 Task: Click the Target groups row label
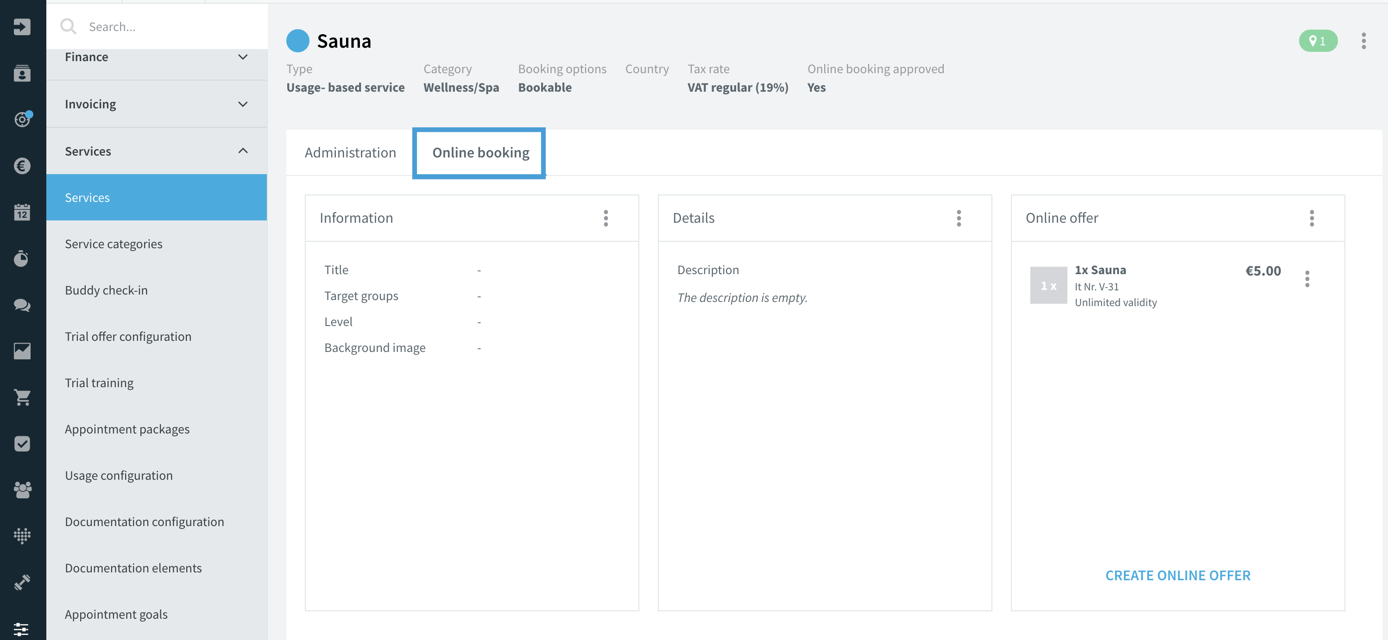click(361, 296)
